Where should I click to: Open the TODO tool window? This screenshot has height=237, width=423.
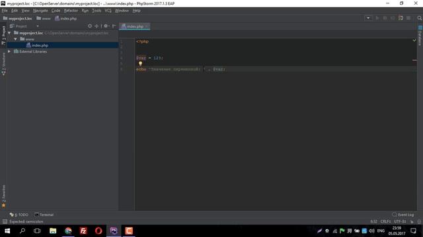[19, 215]
